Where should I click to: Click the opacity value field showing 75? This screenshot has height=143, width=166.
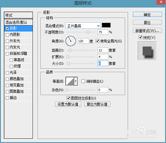(103, 32)
